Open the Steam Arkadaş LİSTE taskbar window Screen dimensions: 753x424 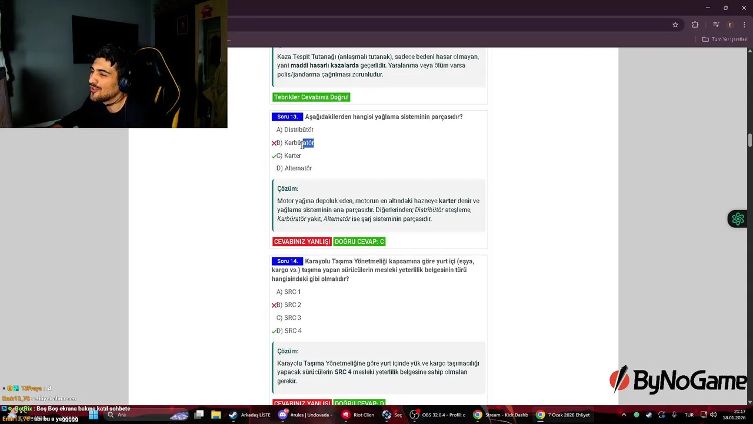(x=250, y=415)
